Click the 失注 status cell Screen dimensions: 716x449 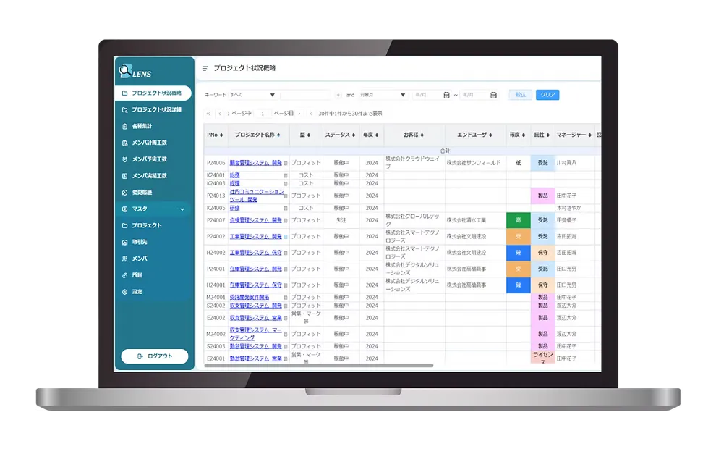point(341,220)
